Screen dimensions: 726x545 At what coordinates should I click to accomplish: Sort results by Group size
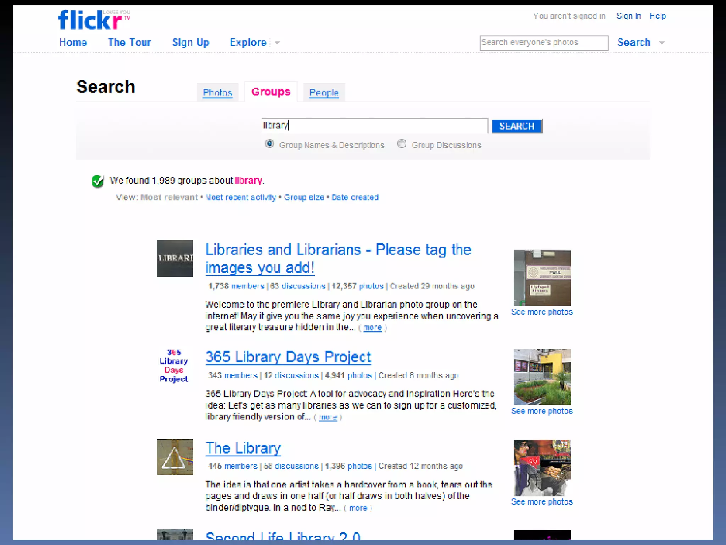pyautogui.click(x=304, y=198)
